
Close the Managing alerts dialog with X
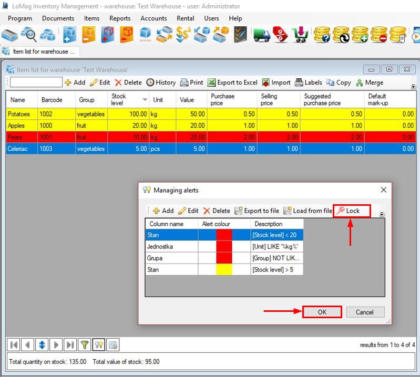[384, 190]
